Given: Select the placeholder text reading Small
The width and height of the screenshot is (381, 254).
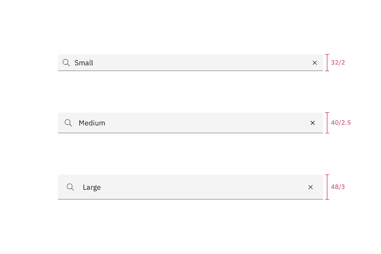Looking at the screenshot, I should tap(84, 63).
